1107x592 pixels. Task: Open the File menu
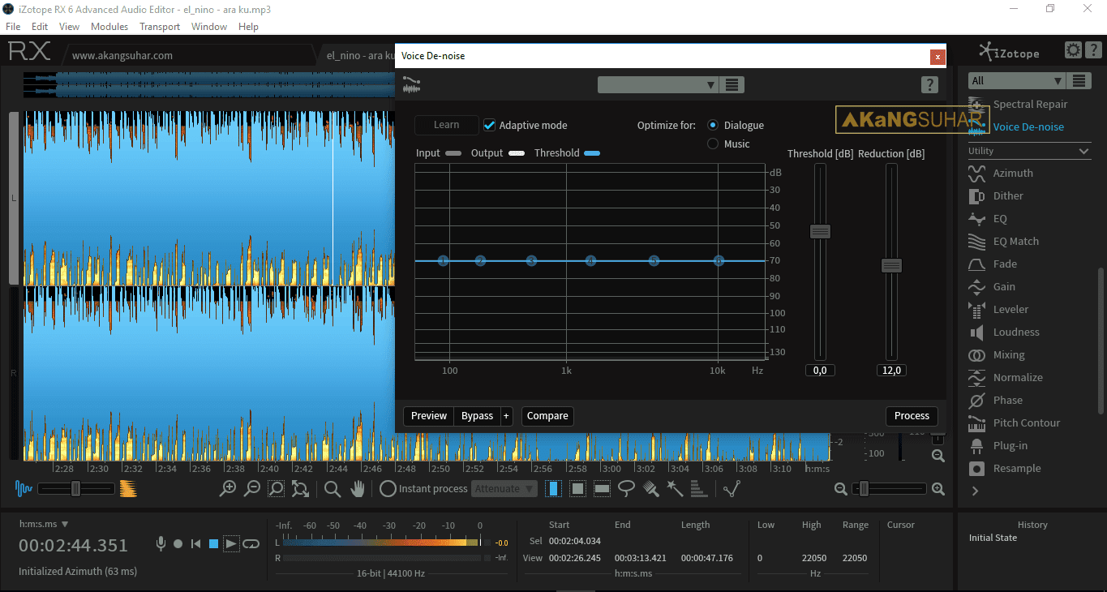[x=13, y=27]
